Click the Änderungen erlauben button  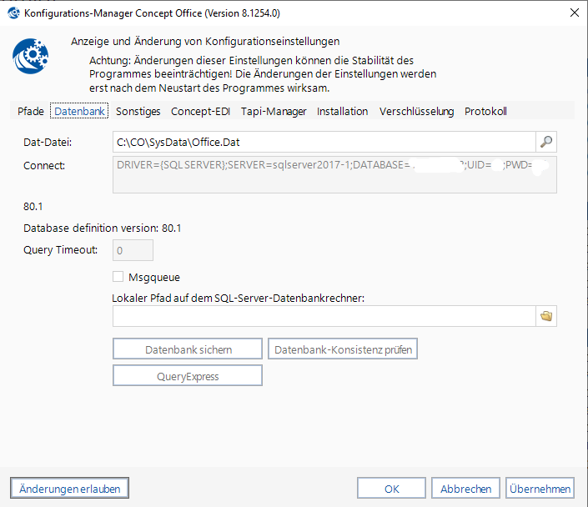point(70,489)
